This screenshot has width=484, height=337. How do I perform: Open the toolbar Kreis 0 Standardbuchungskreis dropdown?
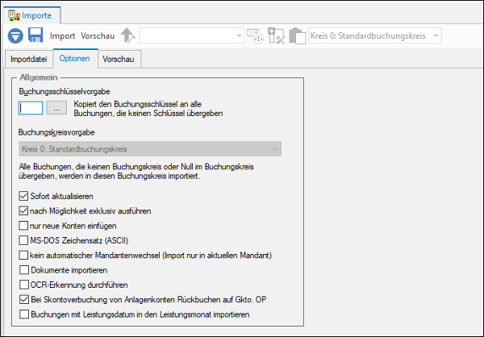click(x=375, y=35)
